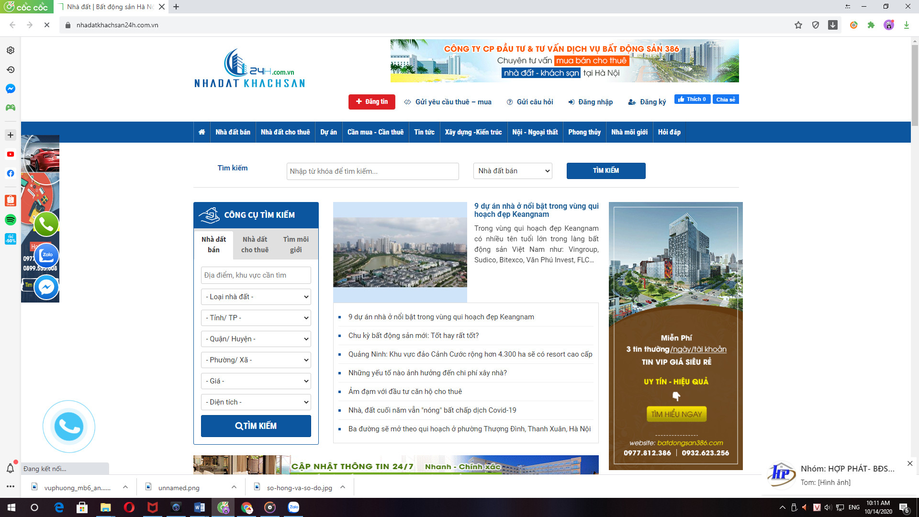
Task: Close the Zalo HỢP PHÁT notification popup
Action: pyautogui.click(x=910, y=463)
